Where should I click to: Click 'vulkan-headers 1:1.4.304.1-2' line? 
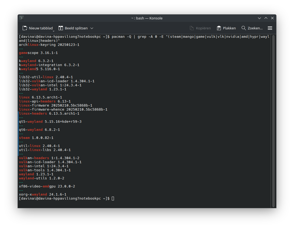click(49, 158)
